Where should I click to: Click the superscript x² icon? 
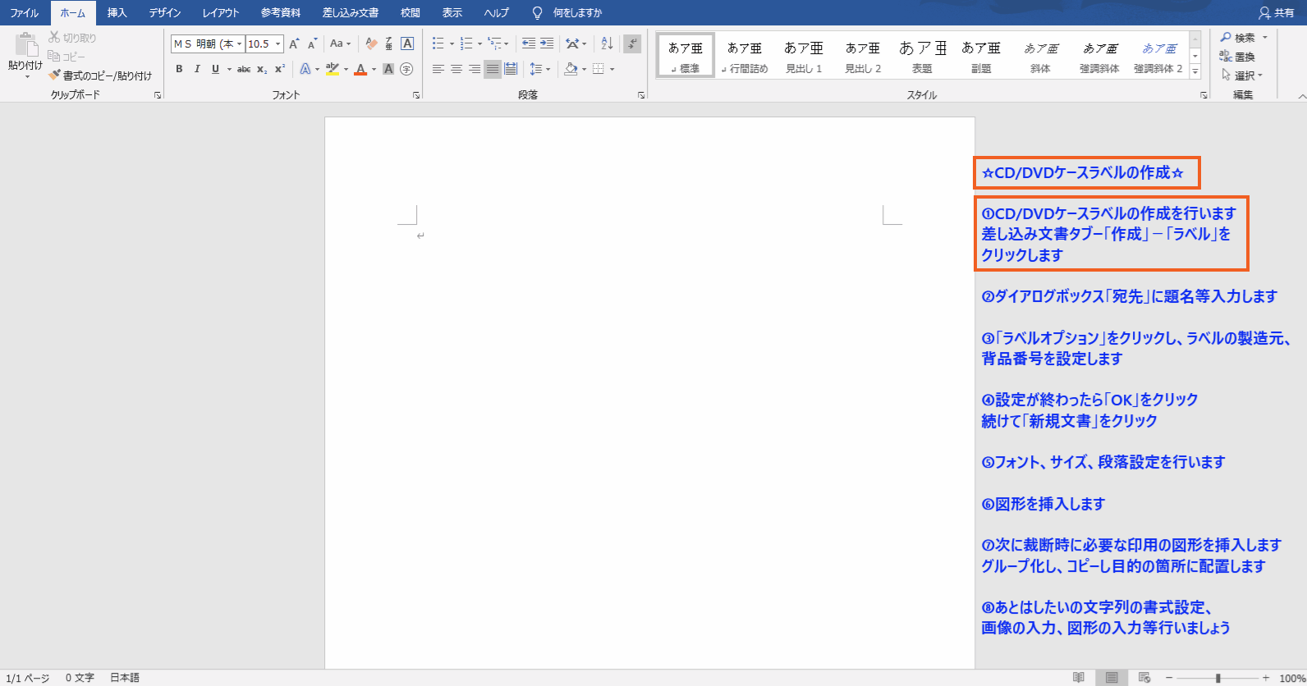(x=280, y=69)
